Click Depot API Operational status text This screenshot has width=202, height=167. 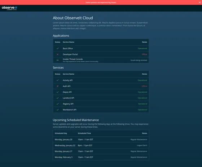click(x=142, y=92)
